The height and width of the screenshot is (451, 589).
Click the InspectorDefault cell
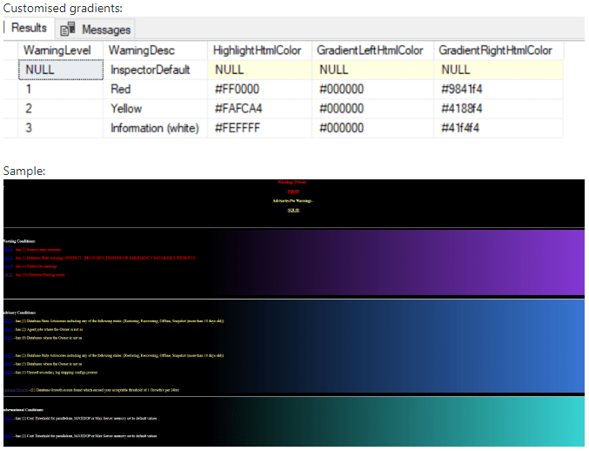[150, 70]
